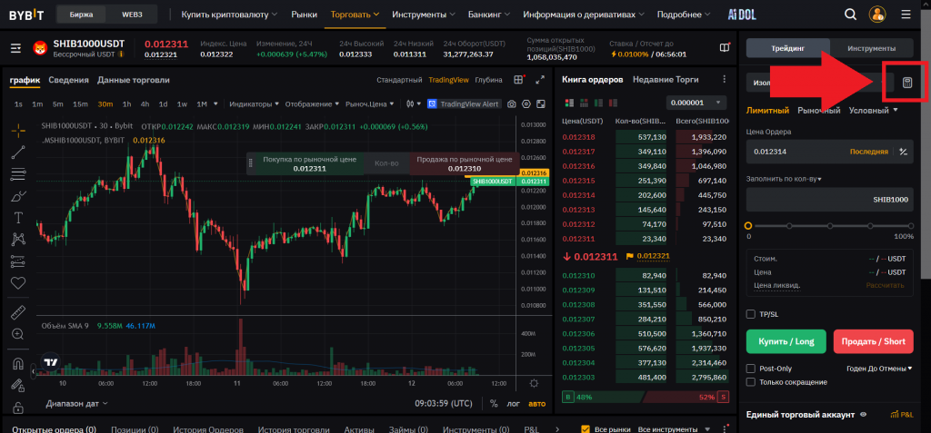Open the hamburger menu at the top right

point(906,15)
